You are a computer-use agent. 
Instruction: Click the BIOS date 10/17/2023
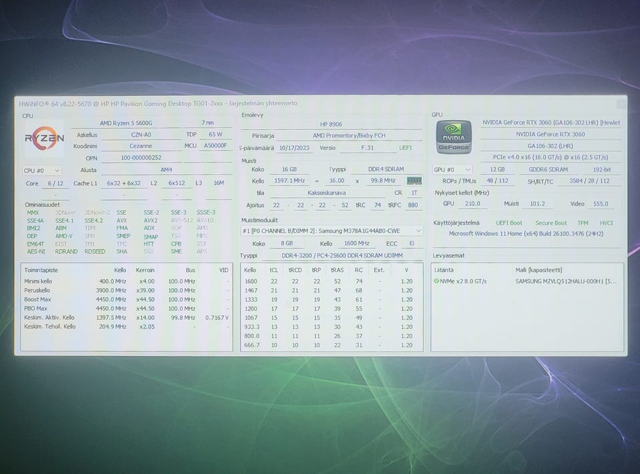tap(294, 148)
